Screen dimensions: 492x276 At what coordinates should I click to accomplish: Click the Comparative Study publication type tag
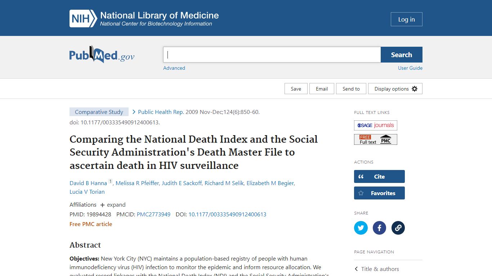pos(99,112)
